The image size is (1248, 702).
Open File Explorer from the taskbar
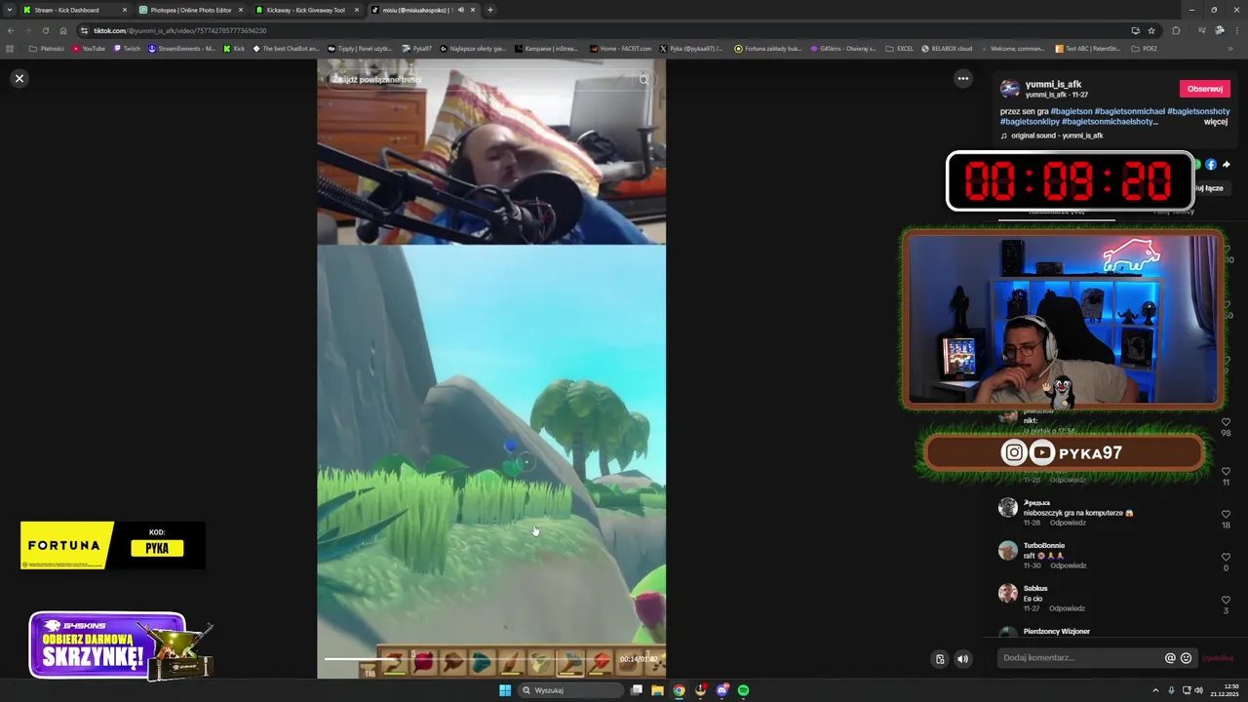[x=658, y=690]
